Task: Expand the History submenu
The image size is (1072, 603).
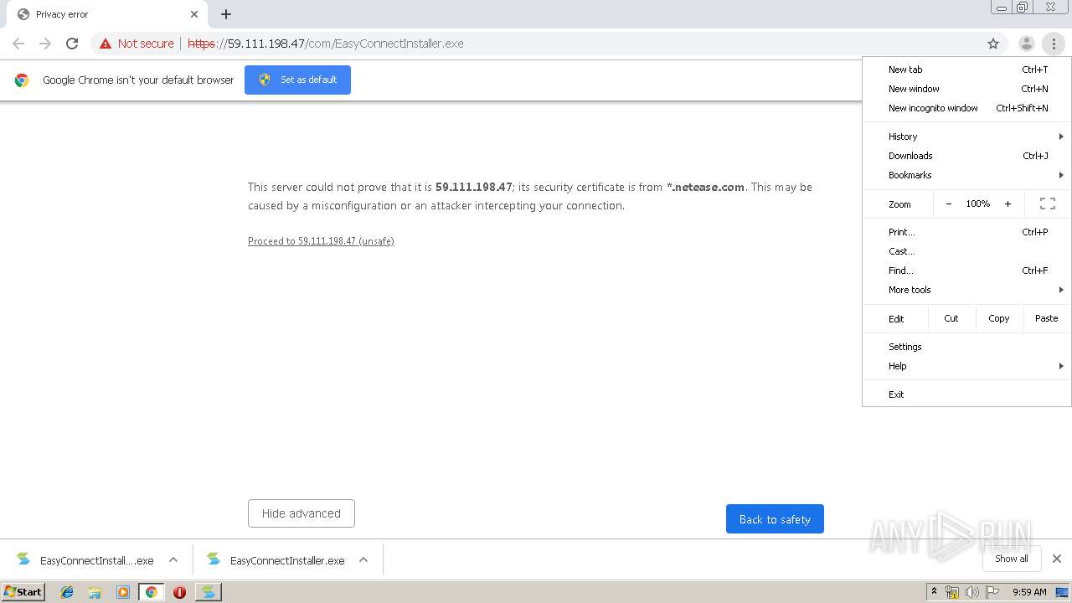Action: (x=966, y=137)
